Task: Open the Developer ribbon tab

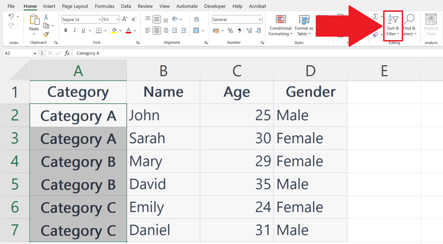Action: (215, 6)
